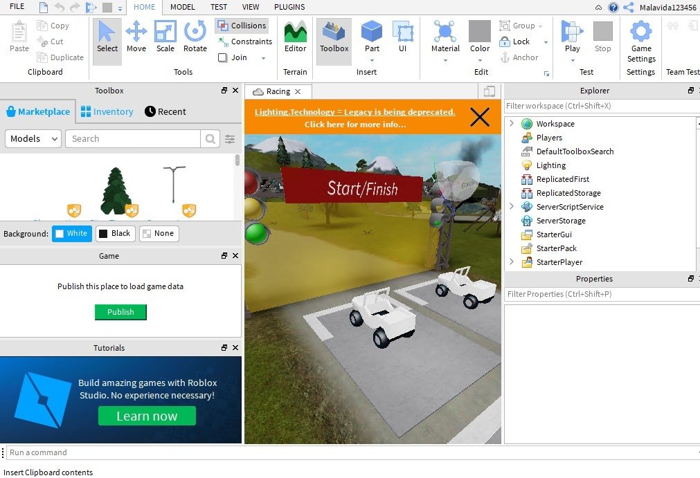Viewport: 700px width, 478px height.
Task: Open the Recent tab in Toolbox
Action: (165, 111)
